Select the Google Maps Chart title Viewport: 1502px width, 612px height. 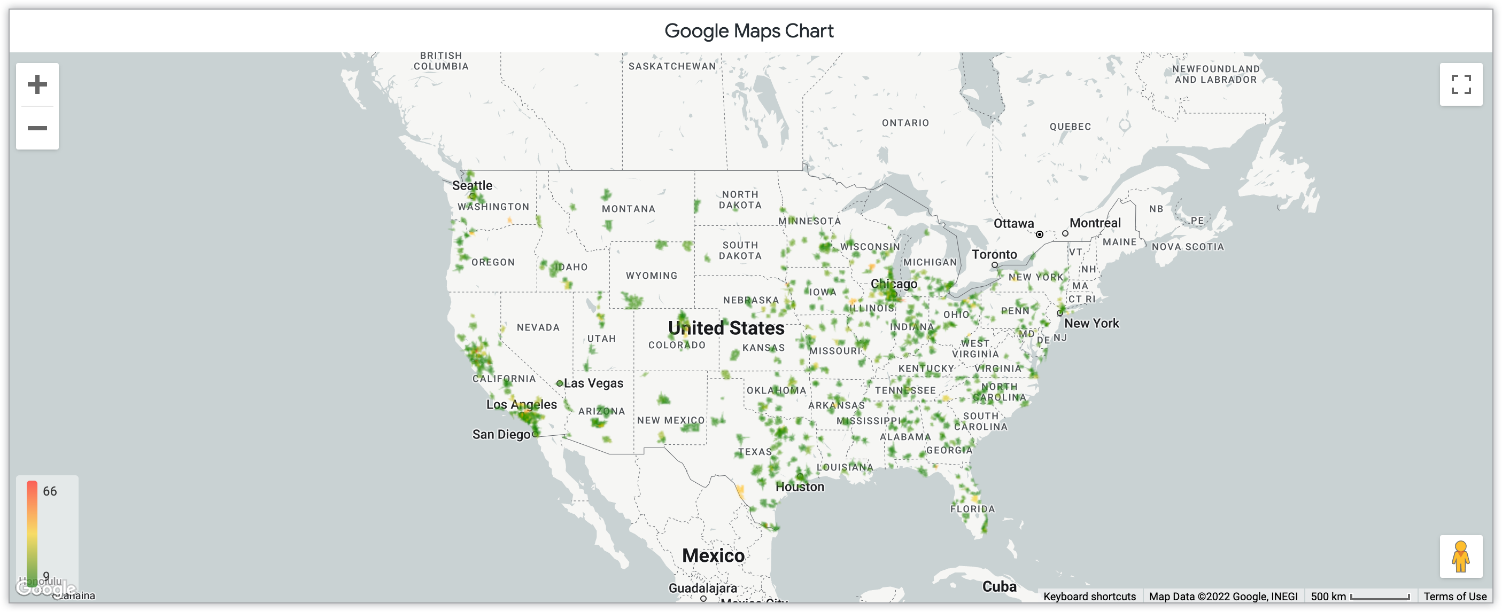click(750, 32)
